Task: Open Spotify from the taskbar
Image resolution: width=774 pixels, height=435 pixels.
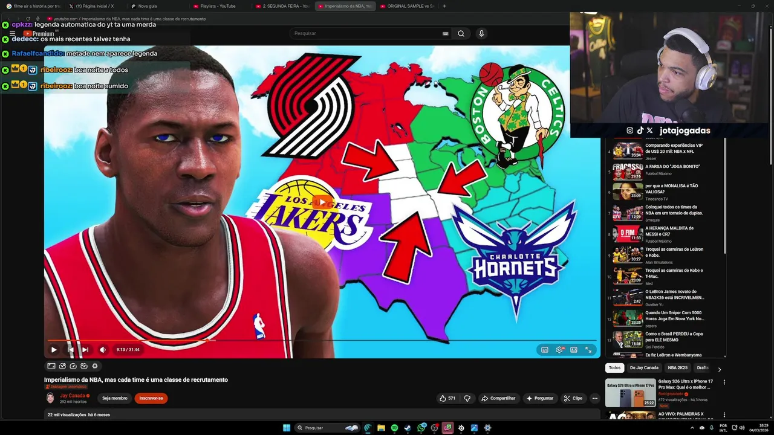Action: pos(394,428)
